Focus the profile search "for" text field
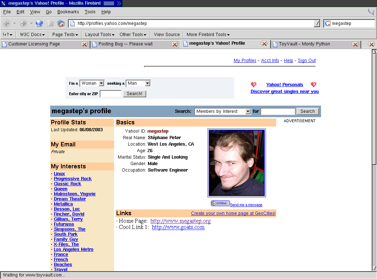The height and width of the screenshot is (279, 377). pos(278,111)
